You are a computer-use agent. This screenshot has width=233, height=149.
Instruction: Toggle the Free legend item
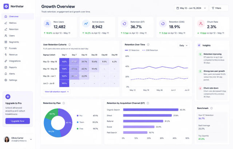click(80, 129)
